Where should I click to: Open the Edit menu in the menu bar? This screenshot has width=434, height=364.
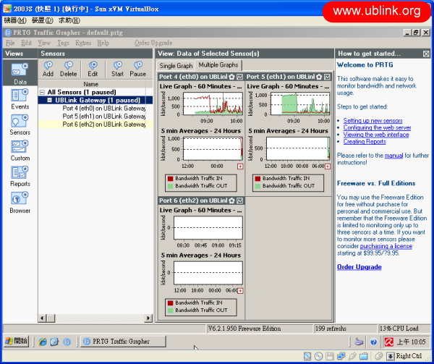(26, 43)
